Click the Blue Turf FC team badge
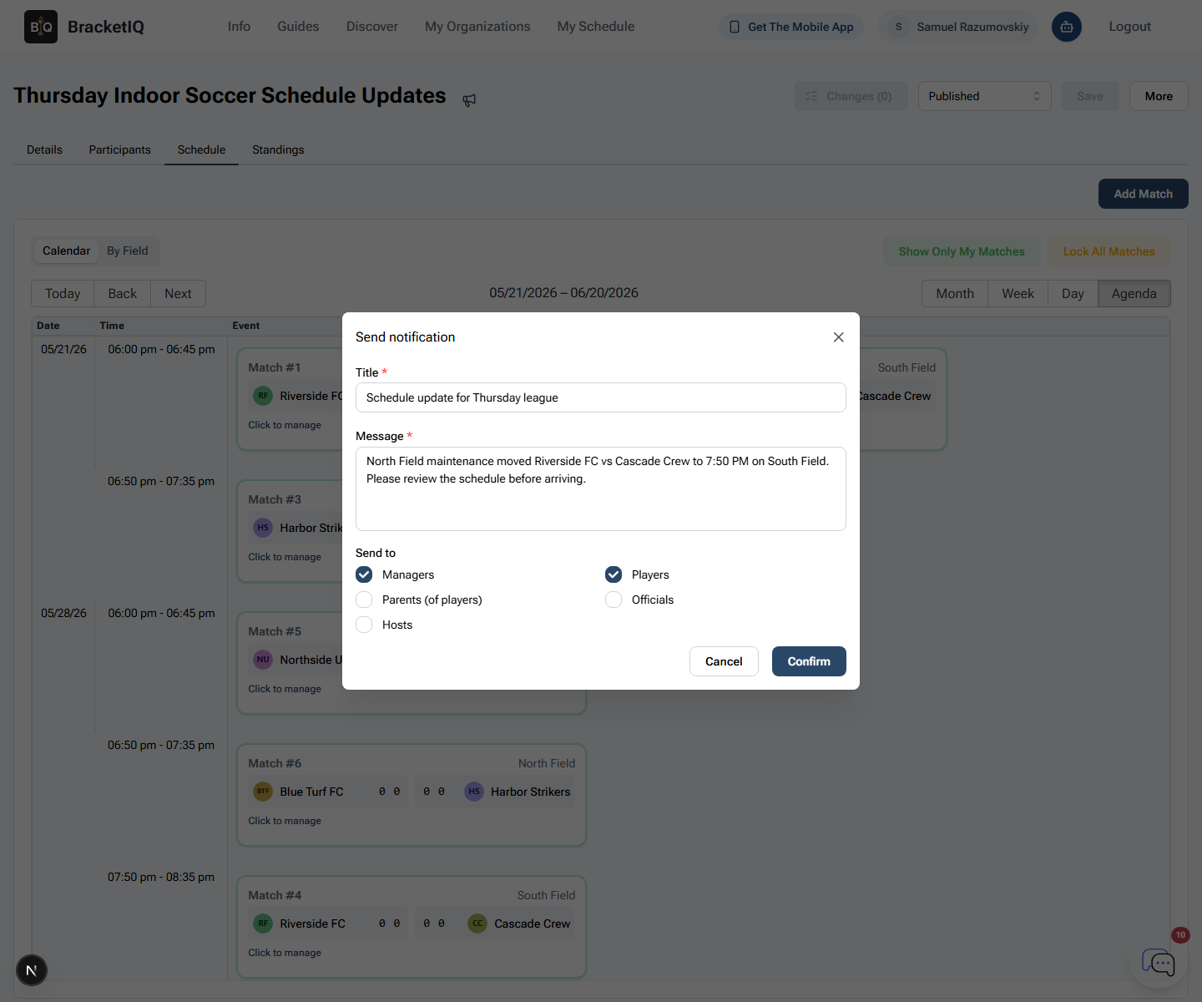 point(263,792)
